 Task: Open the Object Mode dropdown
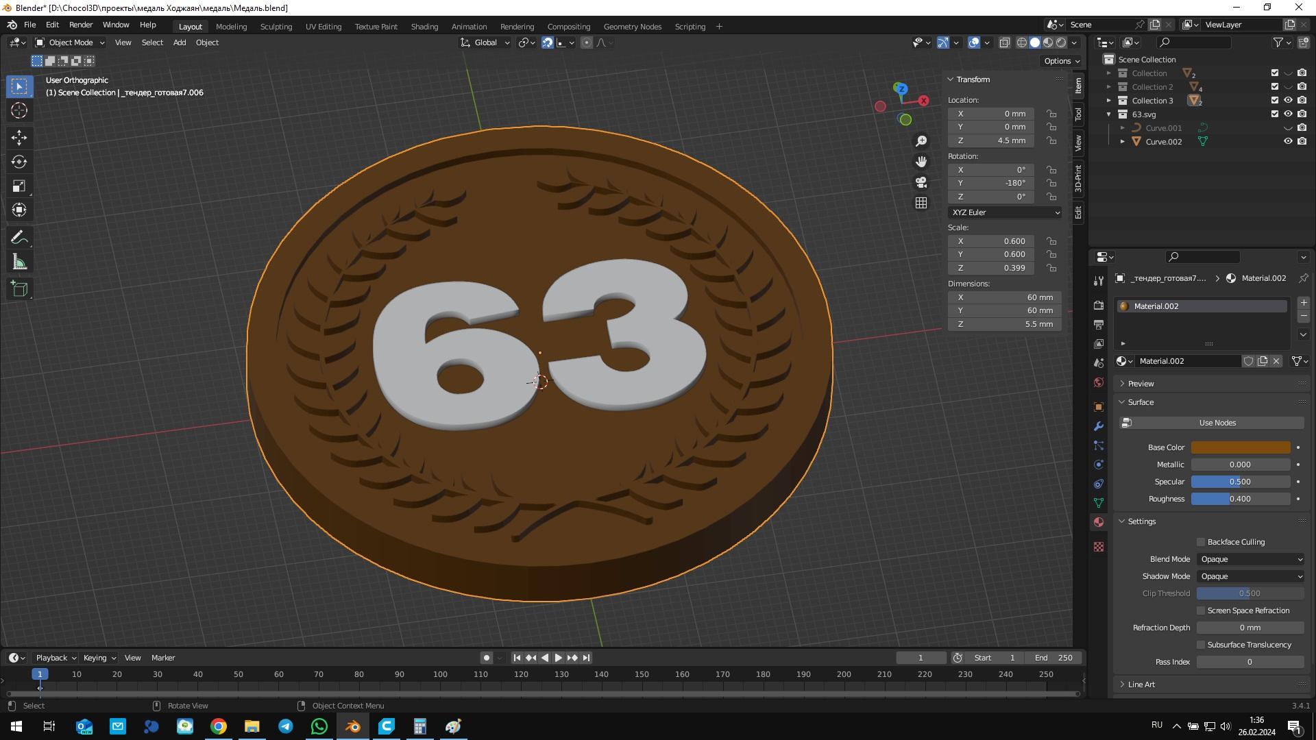70,42
